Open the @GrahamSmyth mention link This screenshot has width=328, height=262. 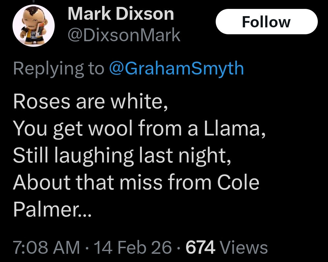coord(176,68)
